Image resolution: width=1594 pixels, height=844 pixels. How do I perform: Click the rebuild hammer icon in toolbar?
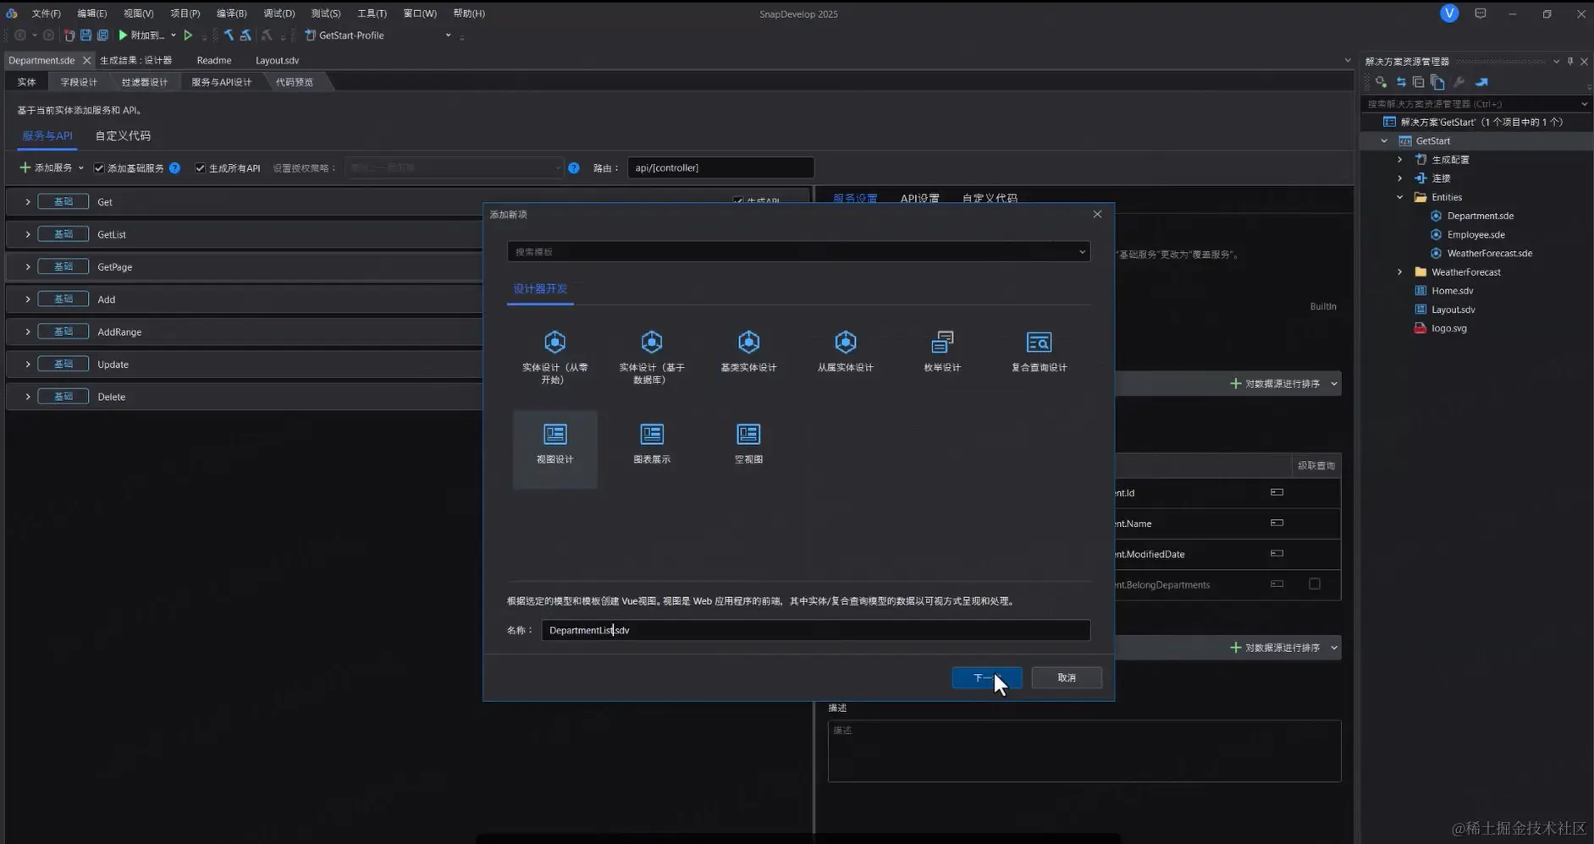(245, 36)
